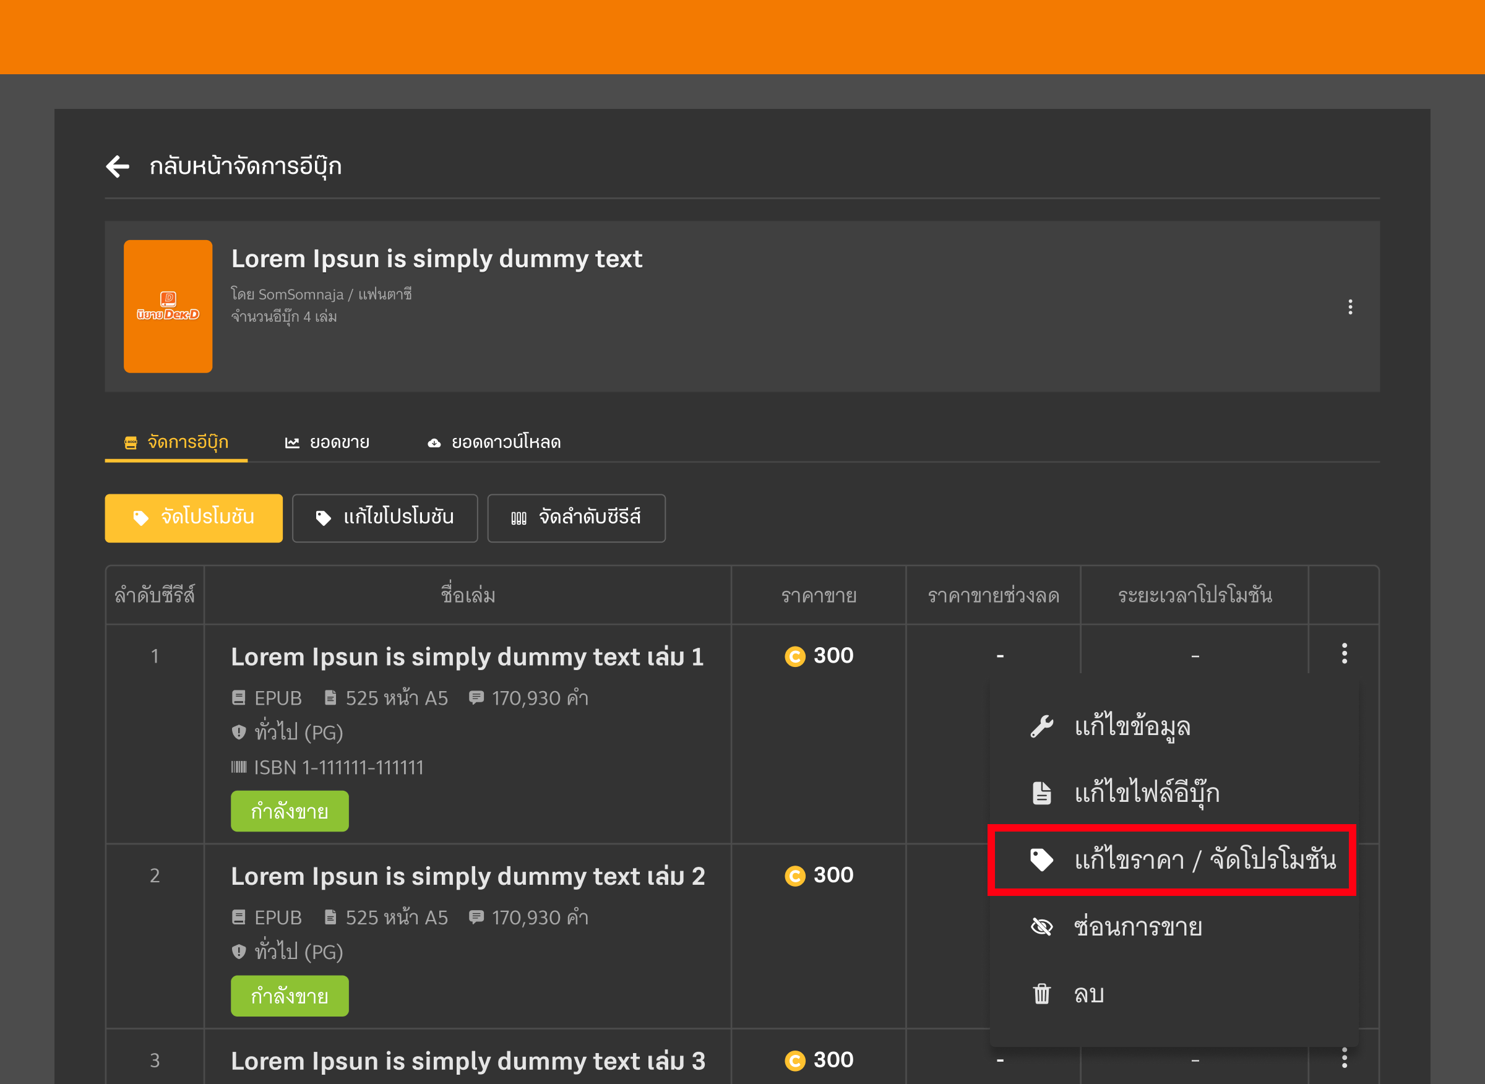The height and width of the screenshot is (1084, 1485).
Task: Open กลับหน้าจัดการอีบุ๊ก link
Action: [246, 166]
